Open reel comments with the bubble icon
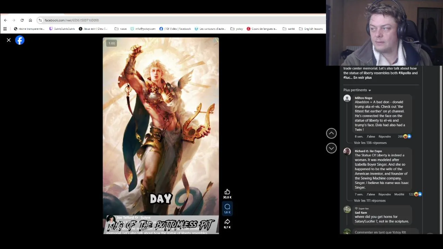The height and width of the screenshot is (249, 443). click(227, 207)
